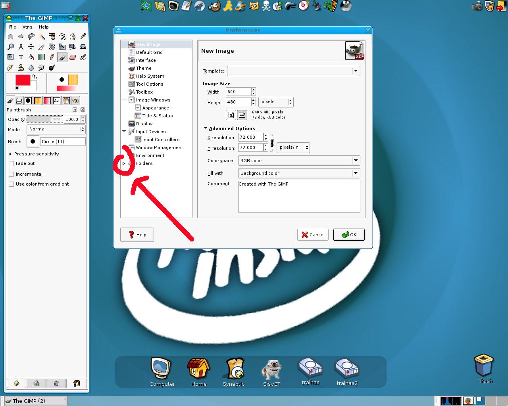The height and width of the screenshot is (406, 508).
Task: Open the Window Management preferences page
Action: pyautogui.click(x=160, y=147)
